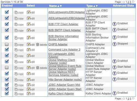This screenshot has height=101, width=137.
Task: Open AS2LightweightJDBCAdapter service link
Action: coord(67,12)
